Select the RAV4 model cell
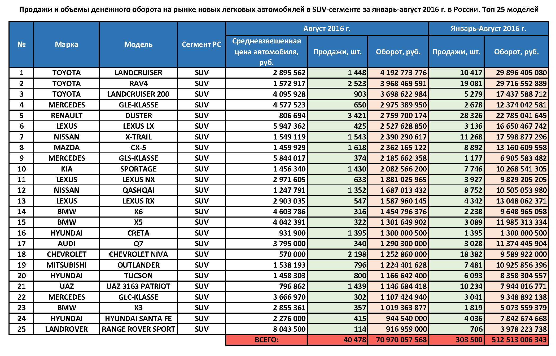 138,83
